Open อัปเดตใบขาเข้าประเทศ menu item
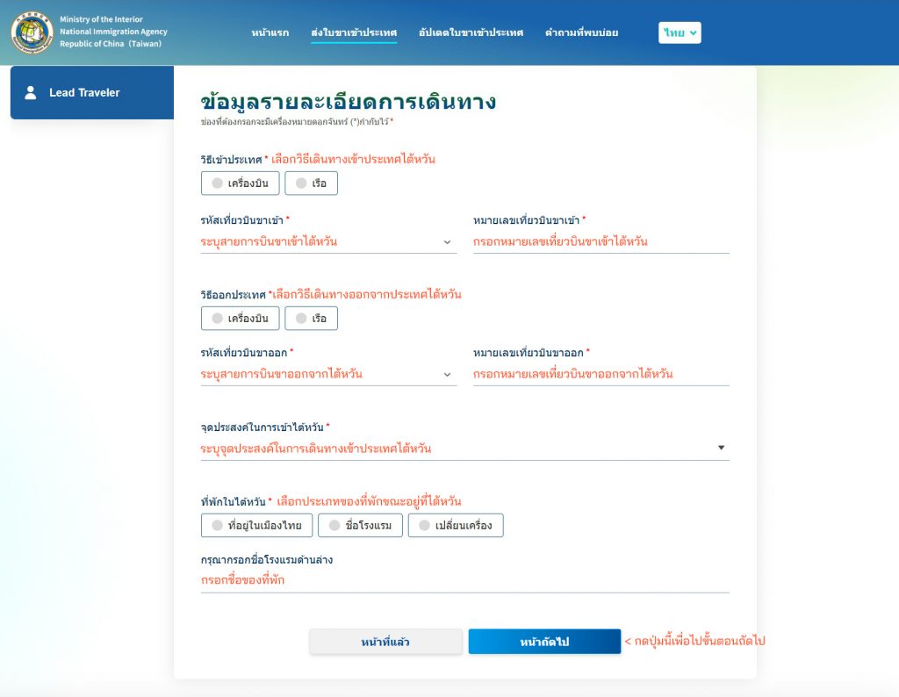Viewport: 899px width, 697px height. coord(471,32)
